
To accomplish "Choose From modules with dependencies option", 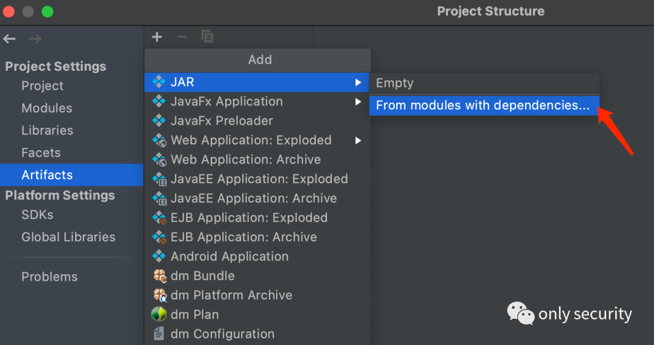I will coord(482,105).
